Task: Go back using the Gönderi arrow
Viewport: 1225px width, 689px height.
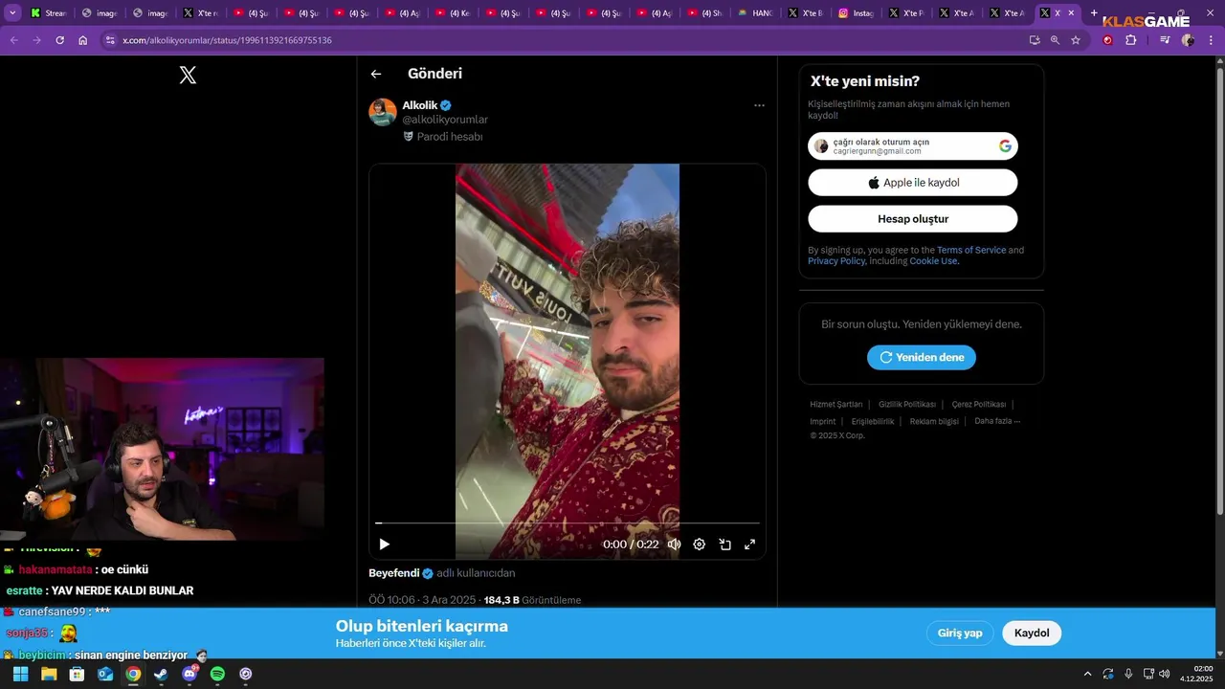Action: click(x=376, y=74)
